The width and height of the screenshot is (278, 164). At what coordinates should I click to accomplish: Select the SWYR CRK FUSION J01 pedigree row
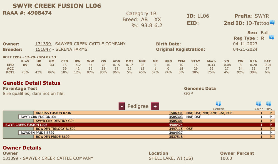[147, 117]
